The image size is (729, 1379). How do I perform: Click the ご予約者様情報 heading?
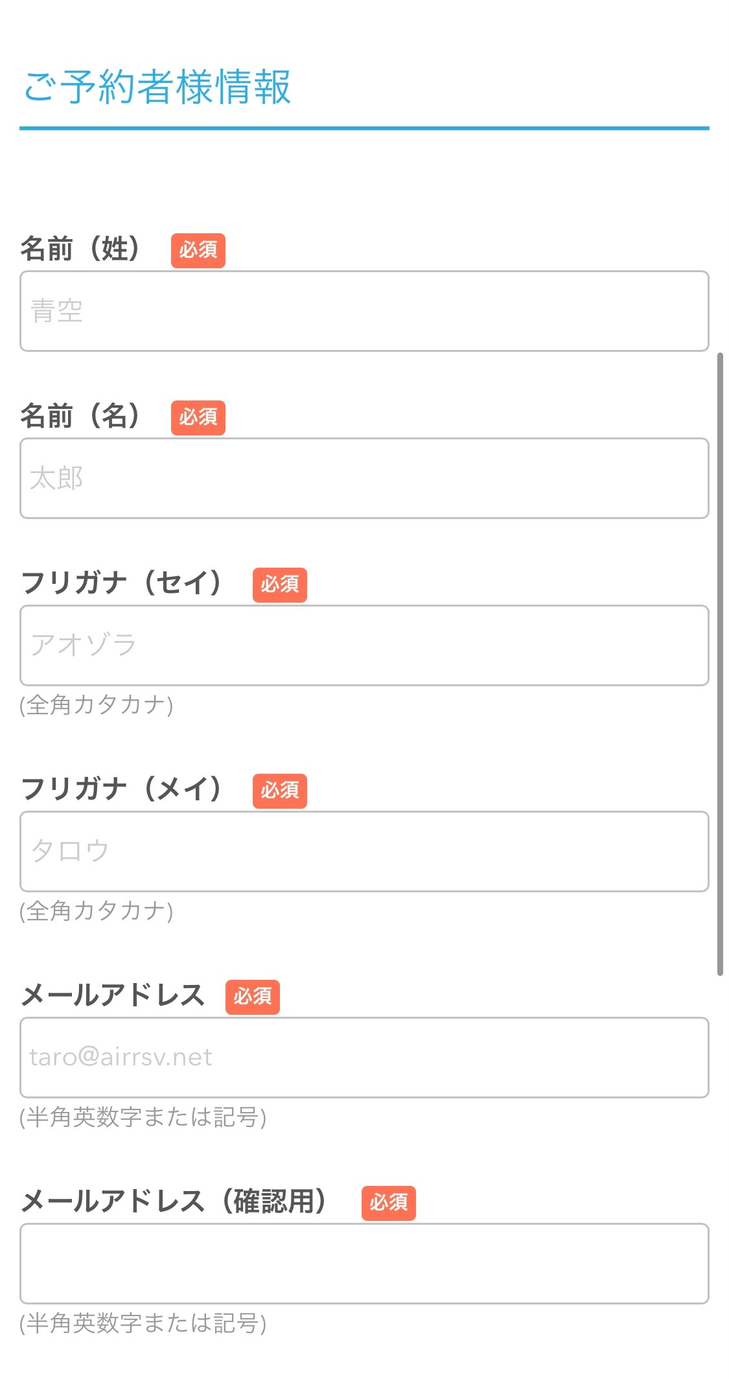point(157,87)
